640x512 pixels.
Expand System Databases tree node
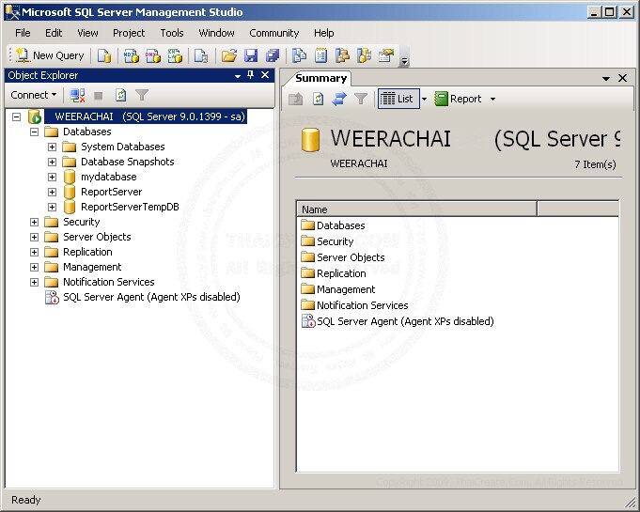click(52, 147)
